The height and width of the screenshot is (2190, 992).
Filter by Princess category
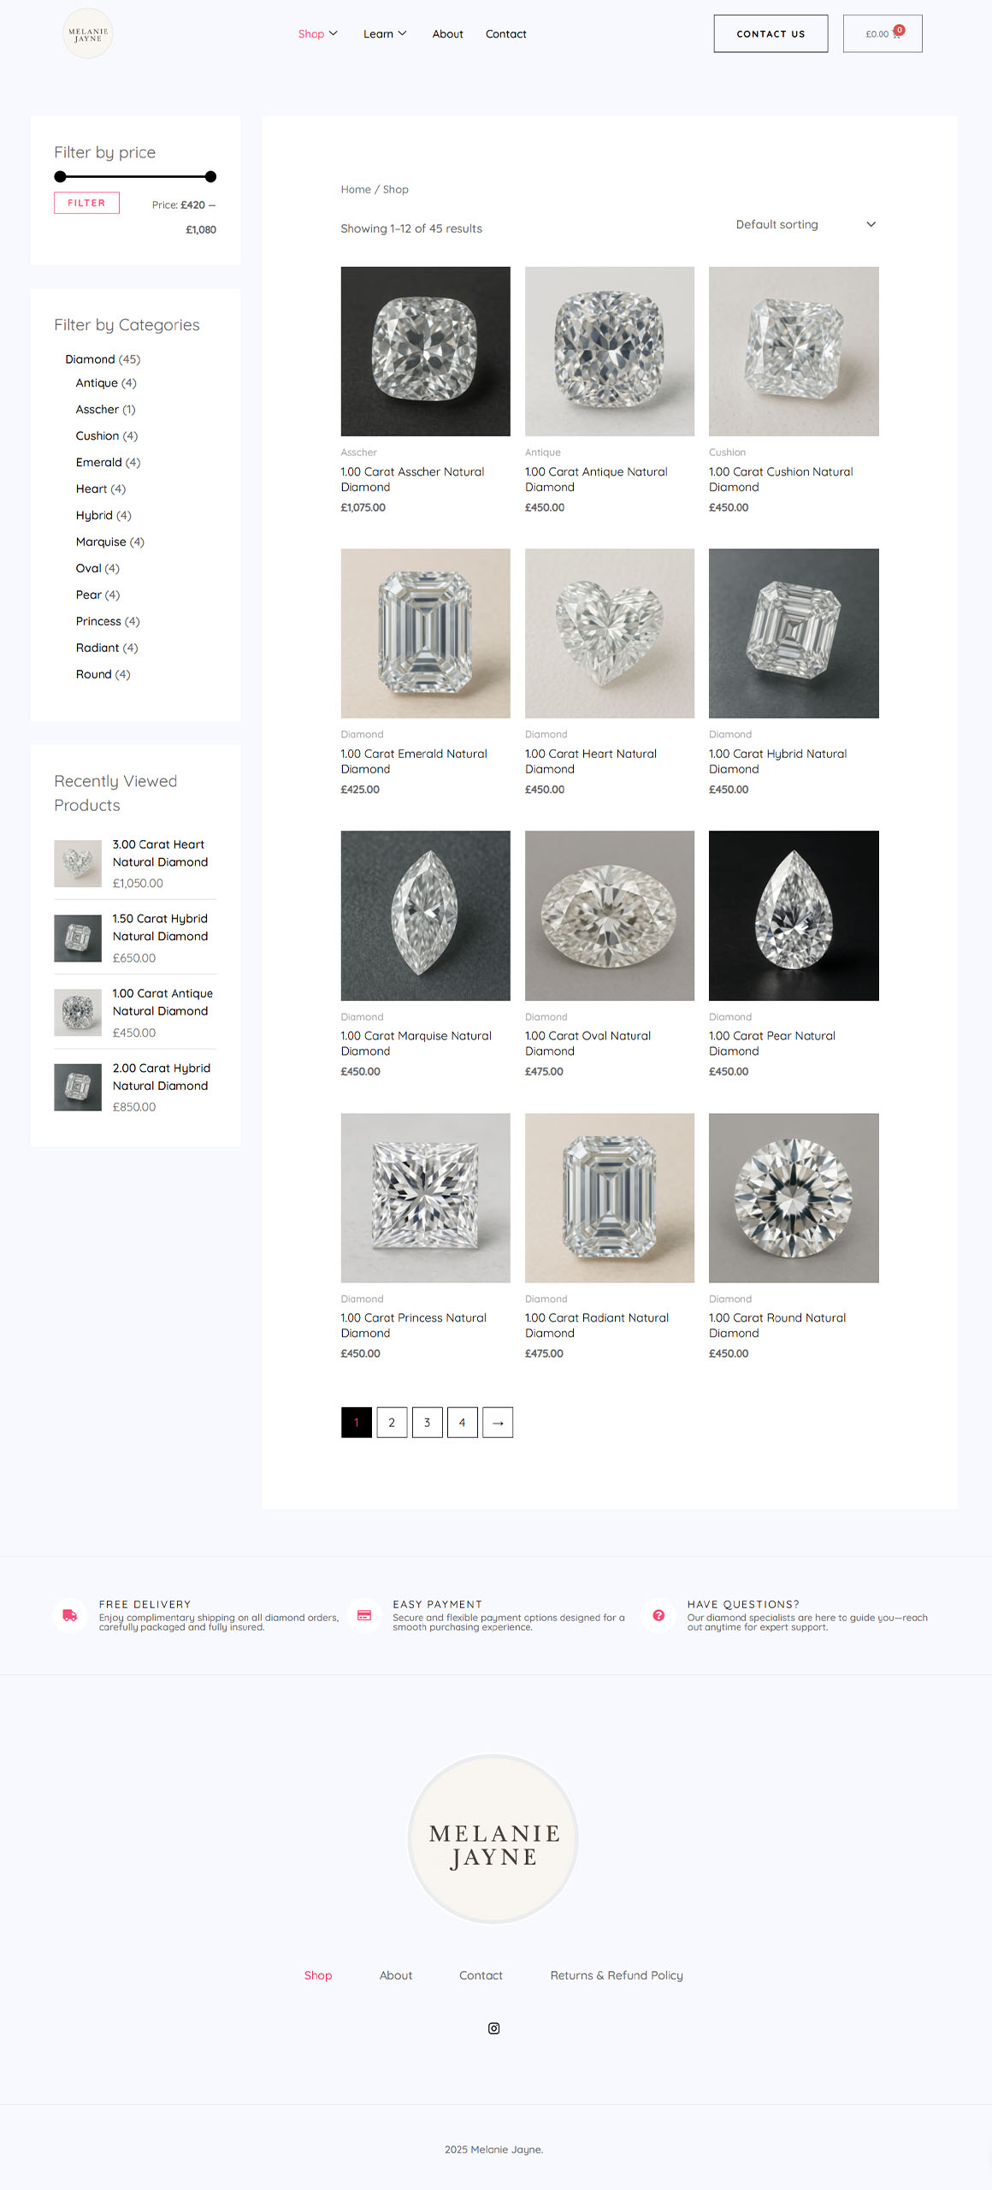[x=108, y=621]
